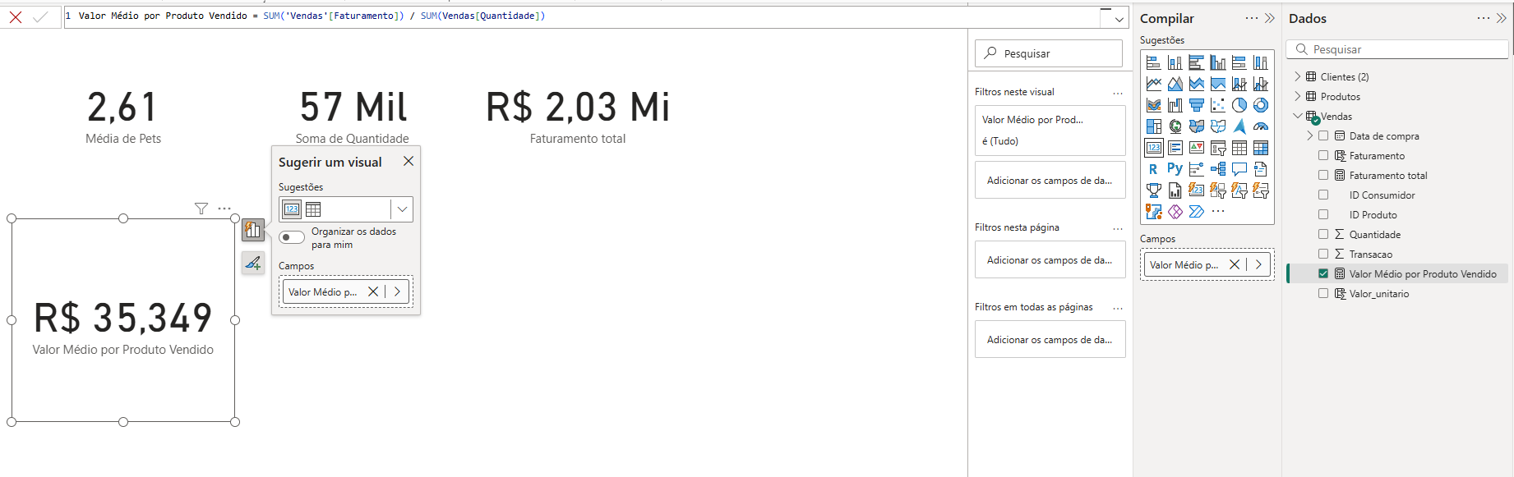Tick the Faturamento total checkbox
The width and height of the screenshot is (1514, 477).
(x=1323, y=176)
